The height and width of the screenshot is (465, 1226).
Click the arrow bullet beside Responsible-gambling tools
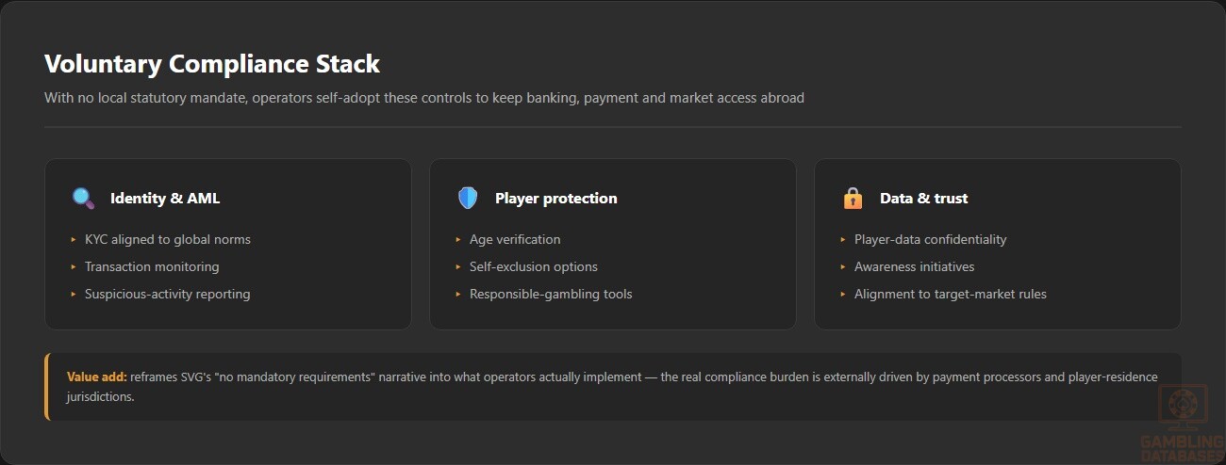(x=458, y=295)
